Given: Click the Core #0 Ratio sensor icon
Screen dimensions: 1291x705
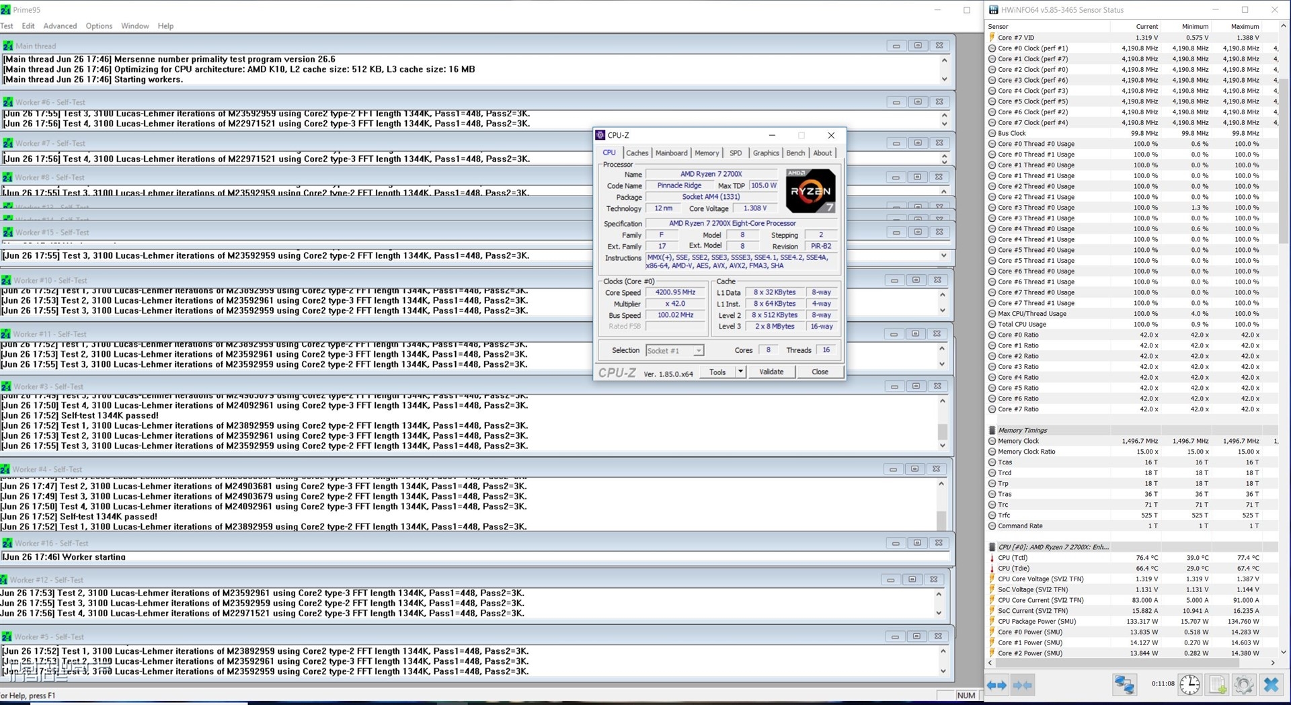Looking at the screenshot, I should click(992, 335).
